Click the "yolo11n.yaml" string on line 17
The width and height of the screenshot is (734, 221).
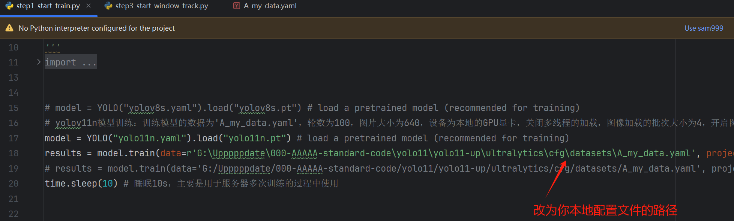pyautogui.click(x=150, y=138)
